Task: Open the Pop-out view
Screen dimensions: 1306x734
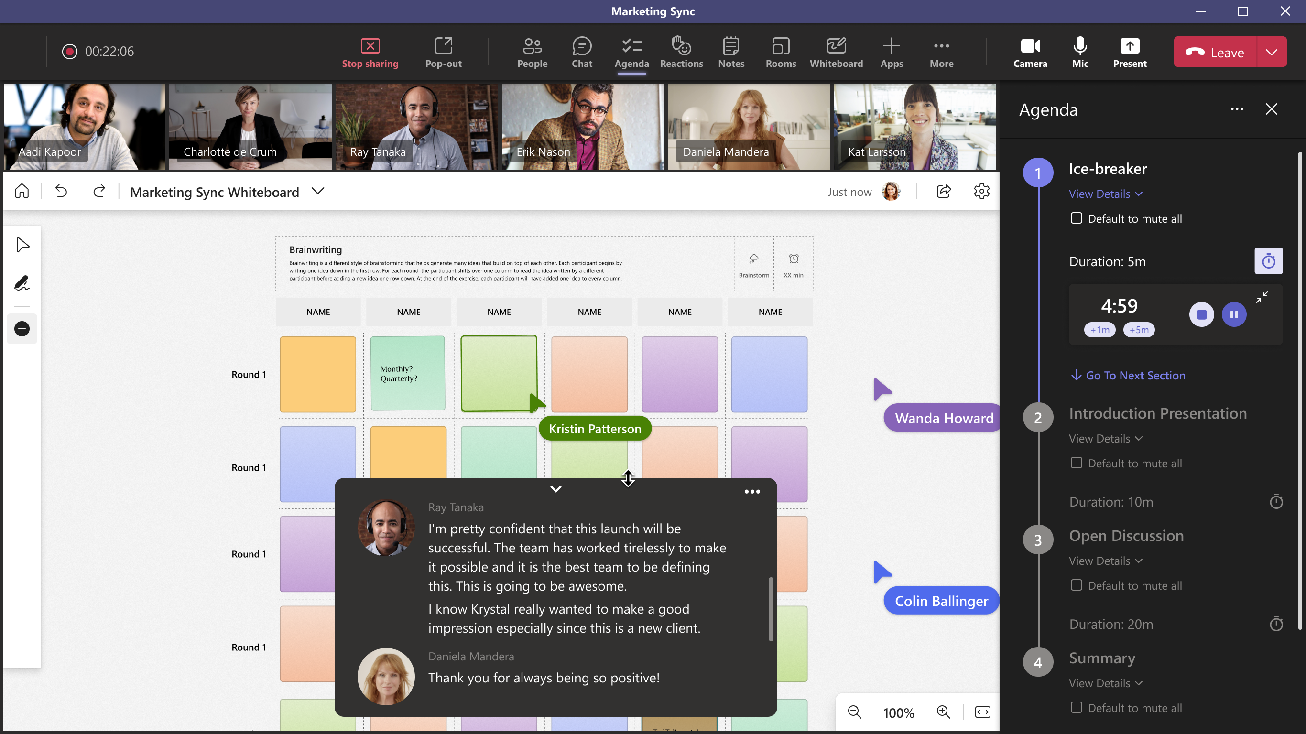Action: [x=443, y=52]
